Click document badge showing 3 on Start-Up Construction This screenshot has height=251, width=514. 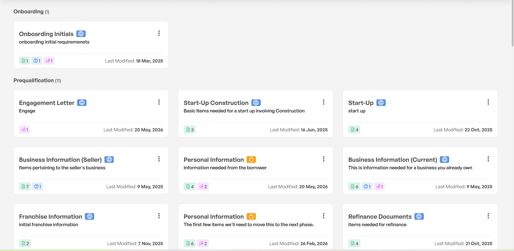click(190, 130)
